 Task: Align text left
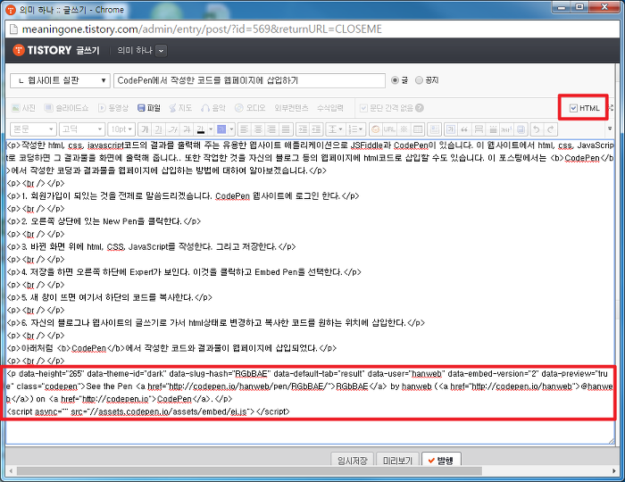pos(245,129)
